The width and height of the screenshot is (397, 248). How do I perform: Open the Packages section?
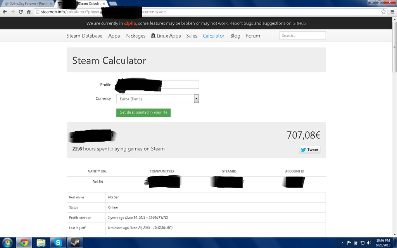(135, 36)
